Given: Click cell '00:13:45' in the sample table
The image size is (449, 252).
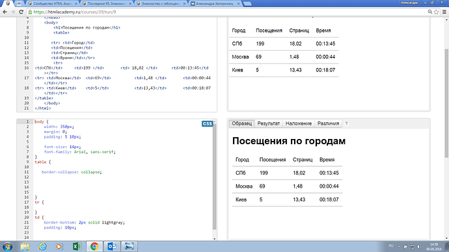Looking at the screenshot, I should 329,173.
